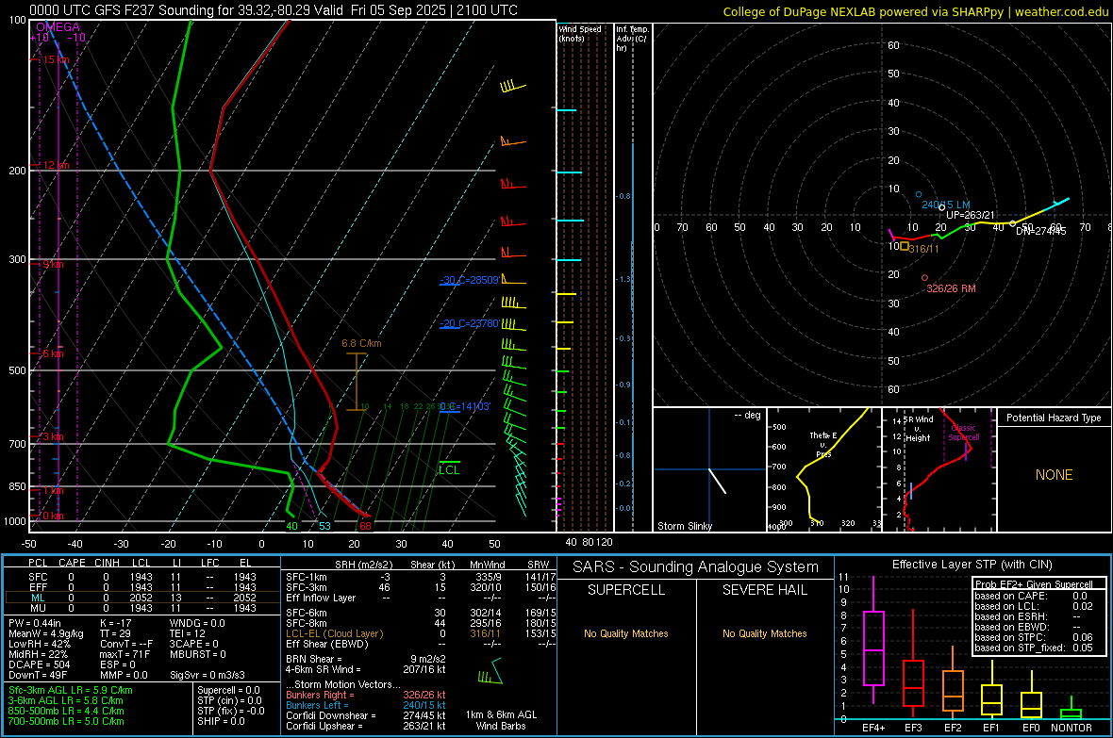Click the '-30 C=28509' isotherm height label
1113x738 pixels.
click(x=469, y=280)
